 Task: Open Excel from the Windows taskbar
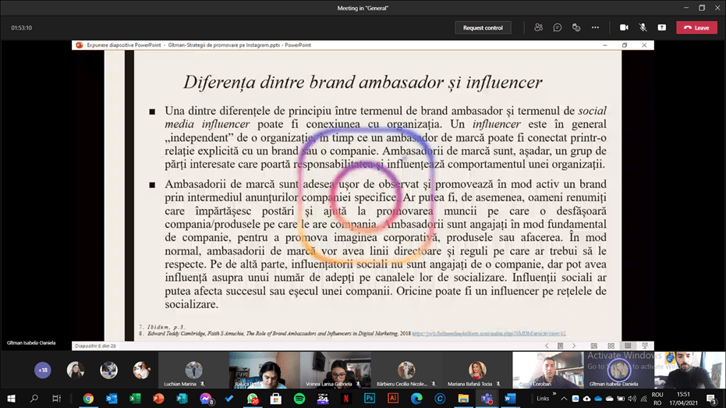pyautogui.click(x=135, y=399)
